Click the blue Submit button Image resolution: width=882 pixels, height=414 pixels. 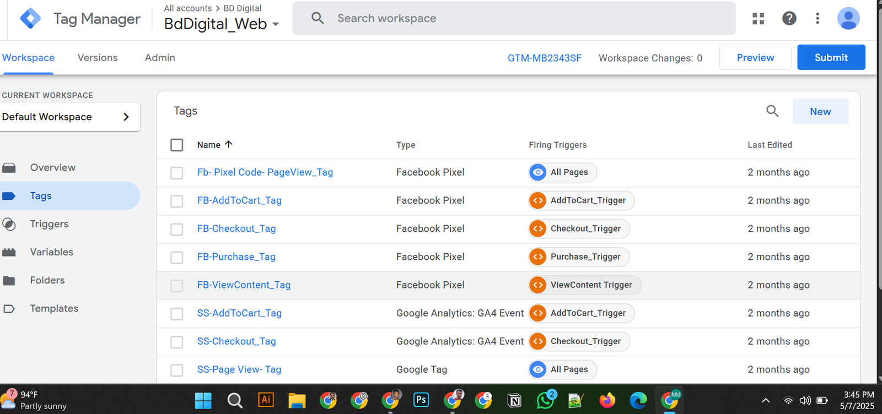(831, 58)
